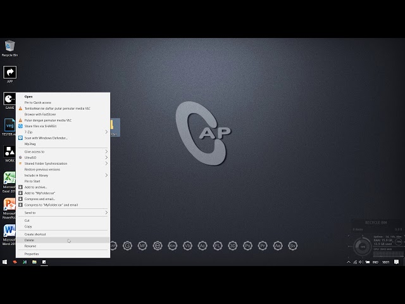Select Cut in the context menu

point(63,220)
